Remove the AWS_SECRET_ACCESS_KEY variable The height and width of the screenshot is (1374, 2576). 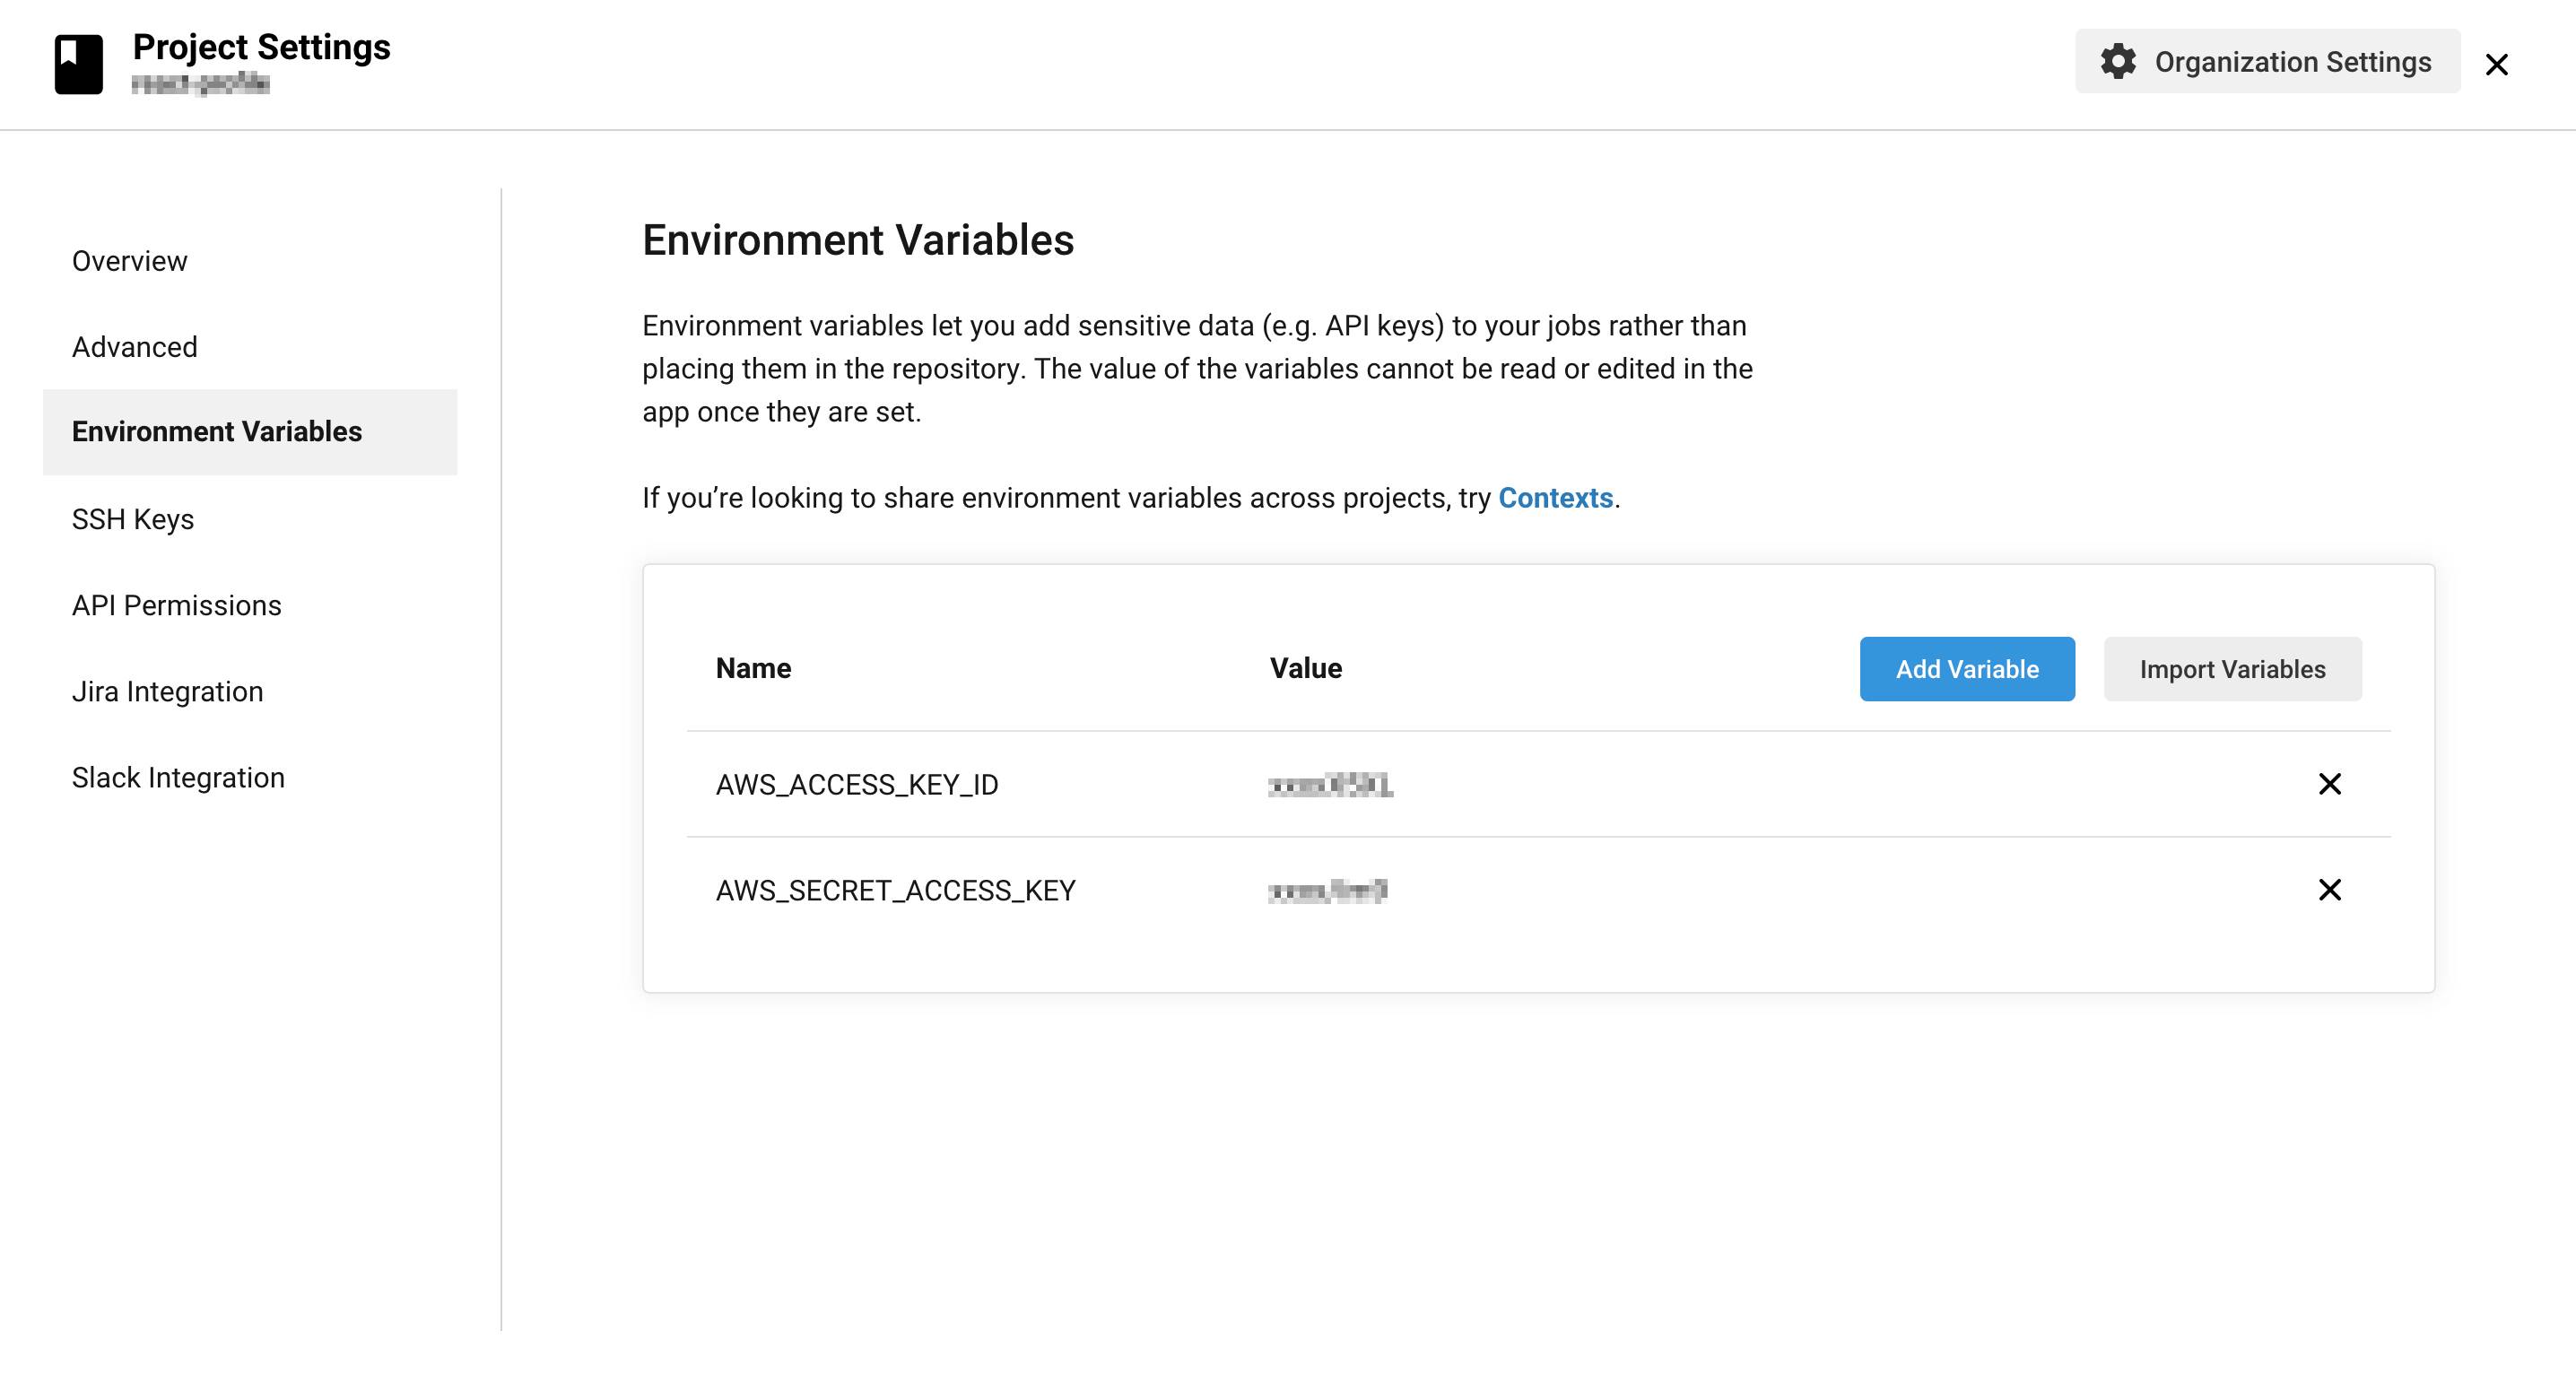[x=2329, y=890]
